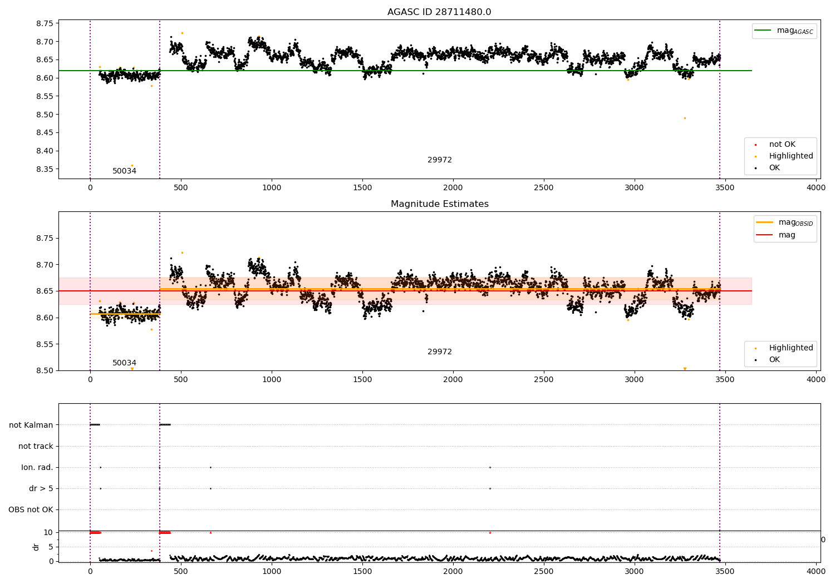The image size is (835, 584).
Task: Click the 'Ion. rad.' row label
Action: point(37,467)
